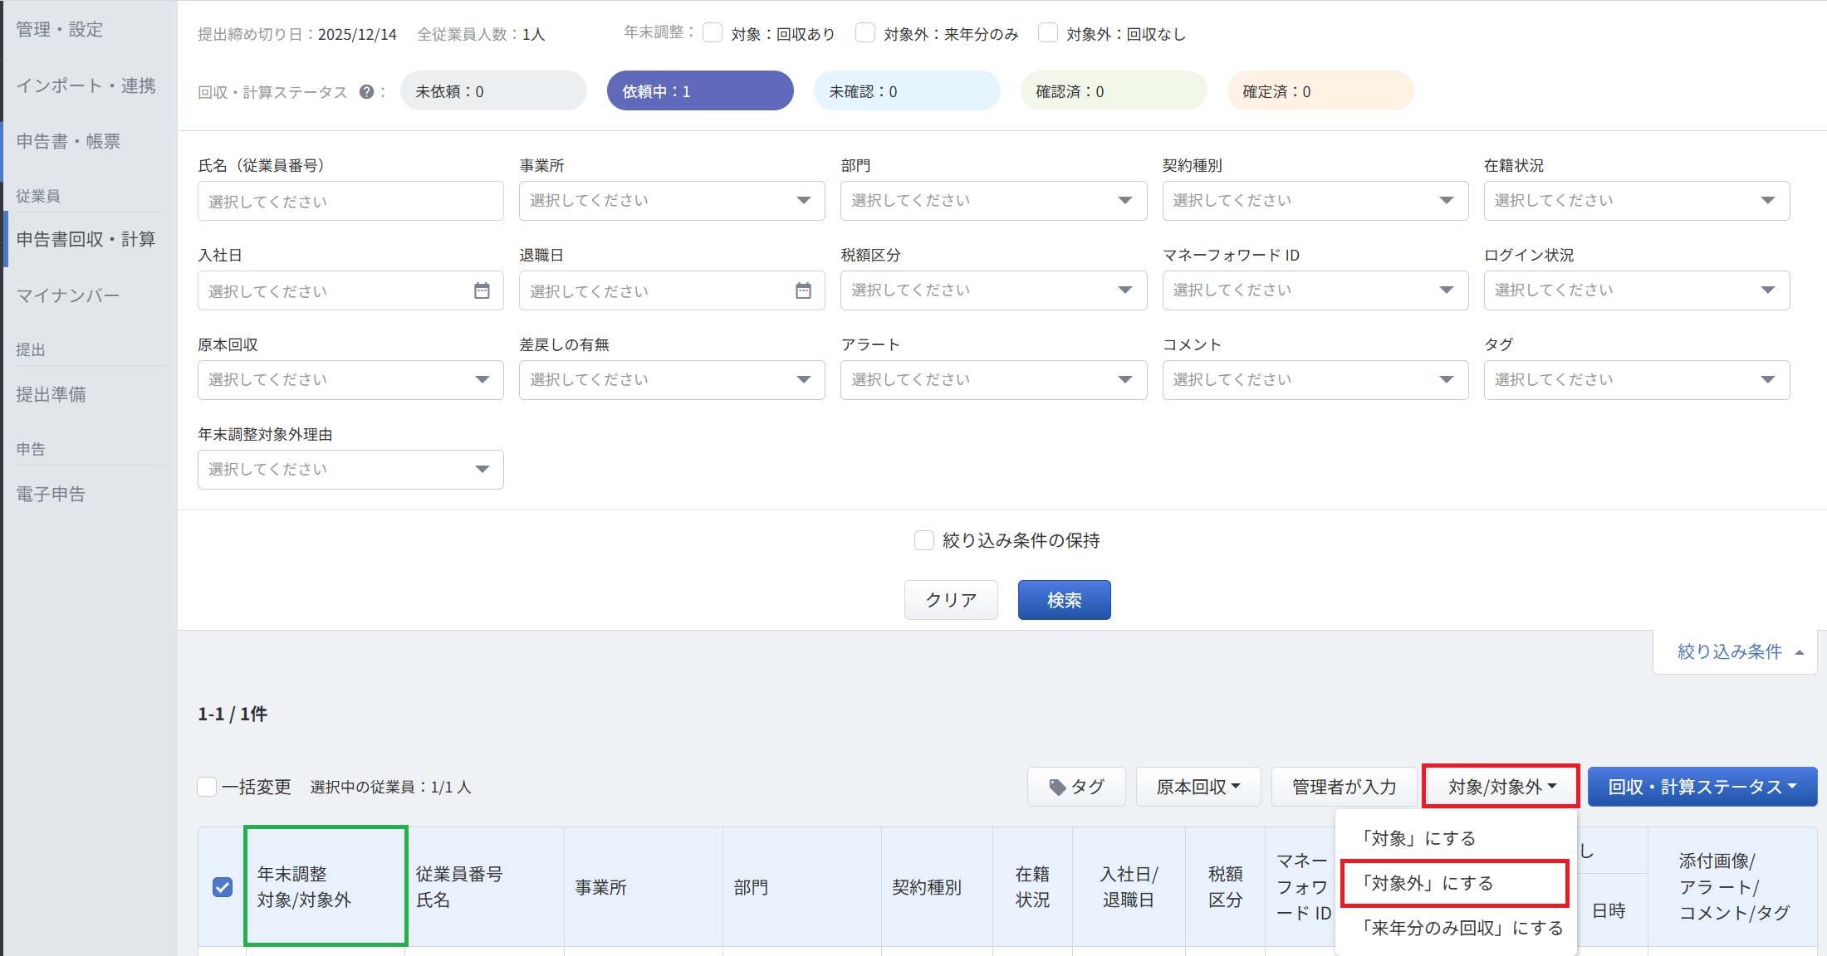This screenshot has height=956, width=1827.
Task: Expand the 税額区分 dropdown
Action: [x=992, y=290]
